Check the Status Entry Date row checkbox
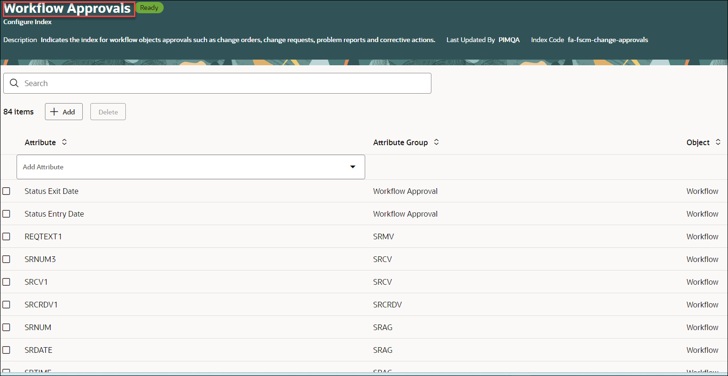728x376 pixels. pos(6,214)
